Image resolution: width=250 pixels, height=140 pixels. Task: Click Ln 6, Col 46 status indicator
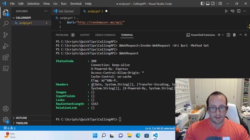tap(160, 128)
